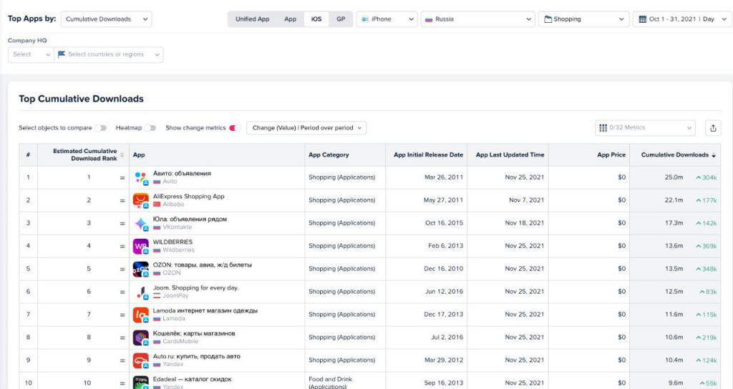Click the Auto.ru app icon
The height and width of the screenshot is (389, 733).
pyautogui.click(x=141, y=360)
